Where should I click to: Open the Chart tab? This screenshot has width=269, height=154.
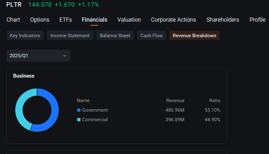point(13,20)
